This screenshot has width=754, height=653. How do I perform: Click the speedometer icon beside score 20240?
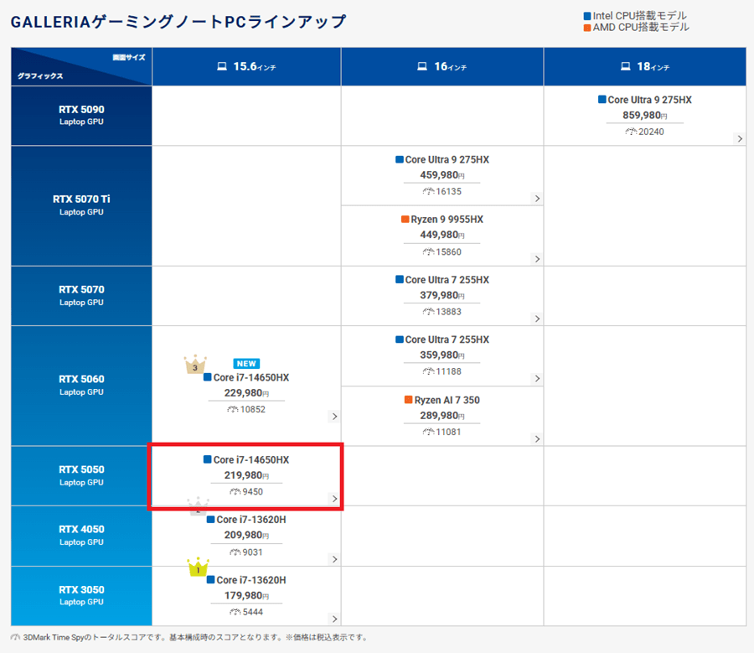coord(630,132)
